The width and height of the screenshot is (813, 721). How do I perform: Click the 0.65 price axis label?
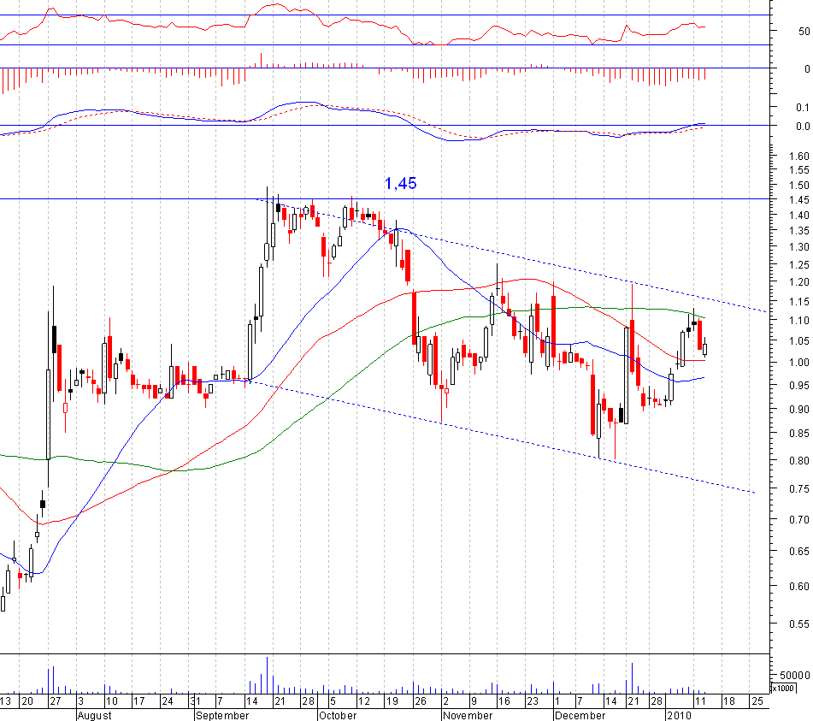799,552
